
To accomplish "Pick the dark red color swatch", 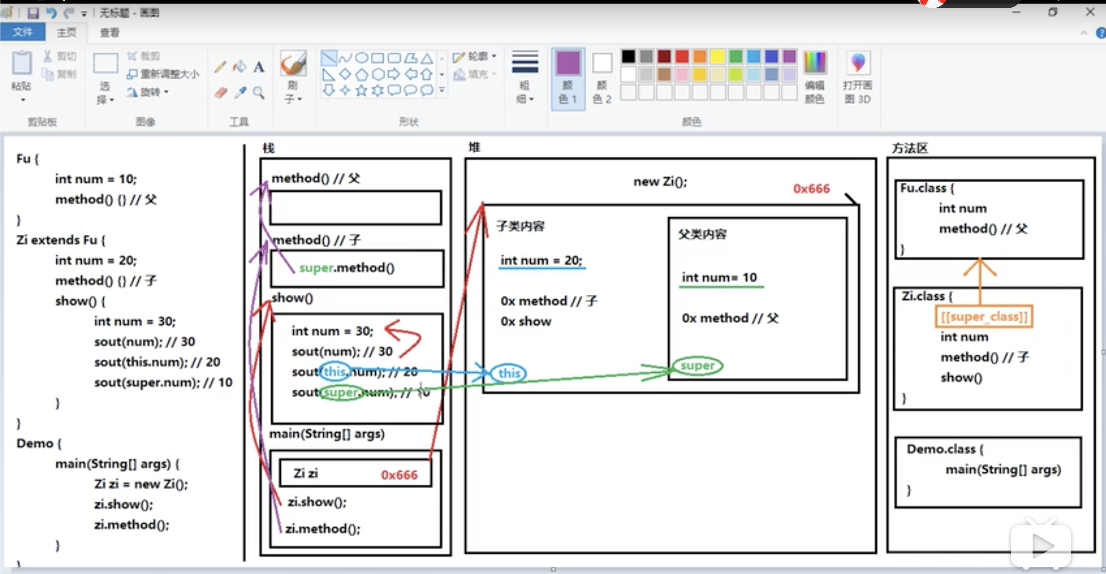I will tap(664, 56).
